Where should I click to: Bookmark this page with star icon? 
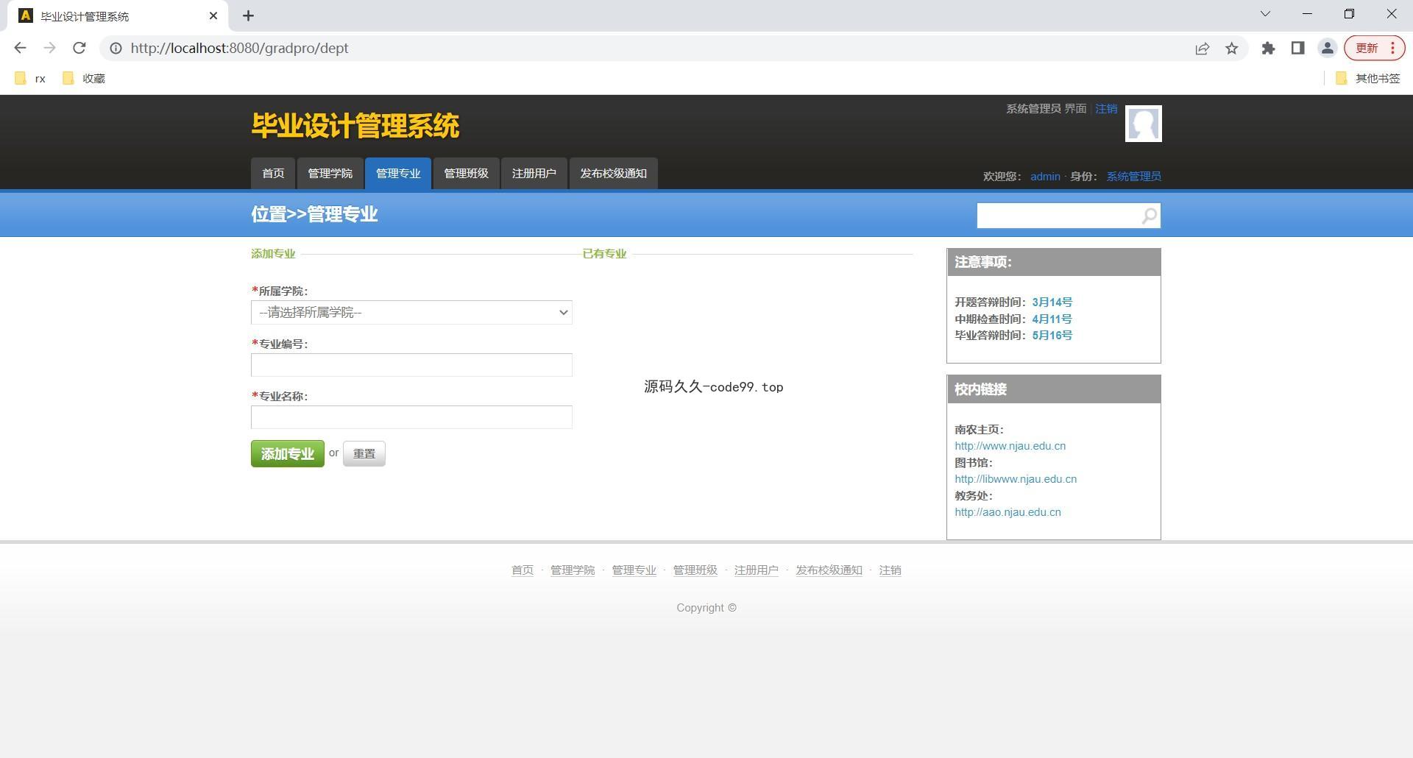[x=1232, y=48]
